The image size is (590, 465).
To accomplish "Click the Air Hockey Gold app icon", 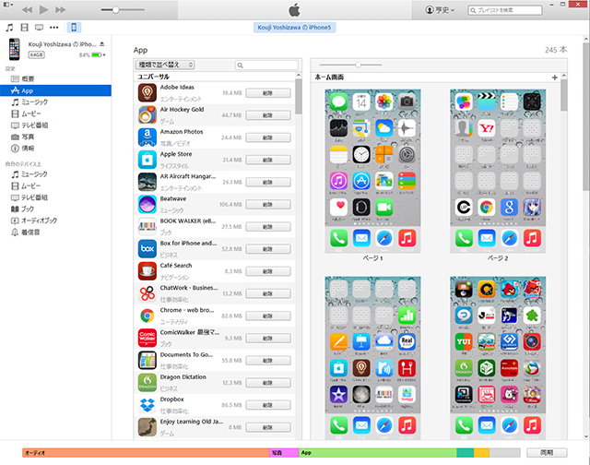I will point(147,114).
